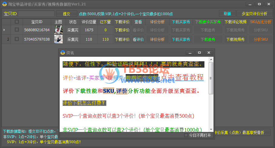Click the 状态 column header
Viewport: 275px width, 148px height.
(x=73, y=22)
